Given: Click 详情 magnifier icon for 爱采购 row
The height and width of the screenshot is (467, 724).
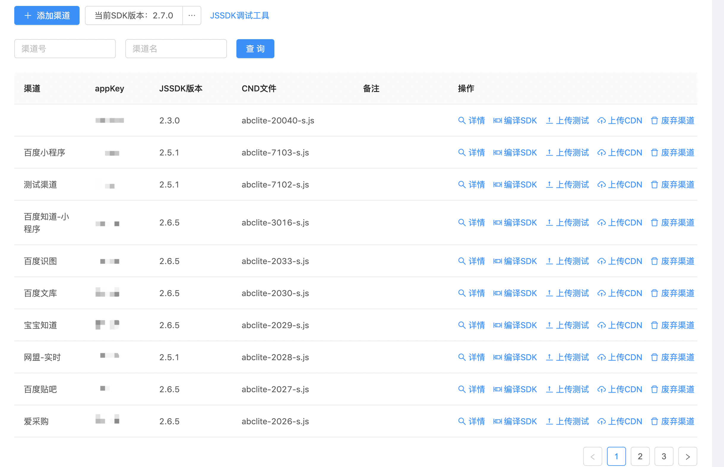Looking at the screenshot, I should pyautogui.click(x=461, y=421).
